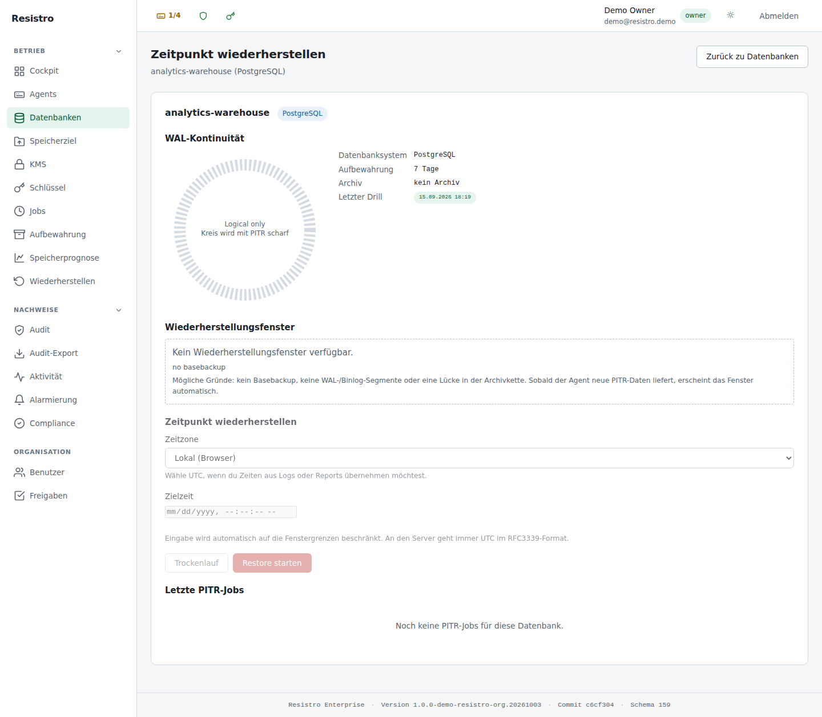Click the 'Commit c6cf304' footer text
Image resolution: width=822 pixels, height=717 pixels.
point(586,705)
